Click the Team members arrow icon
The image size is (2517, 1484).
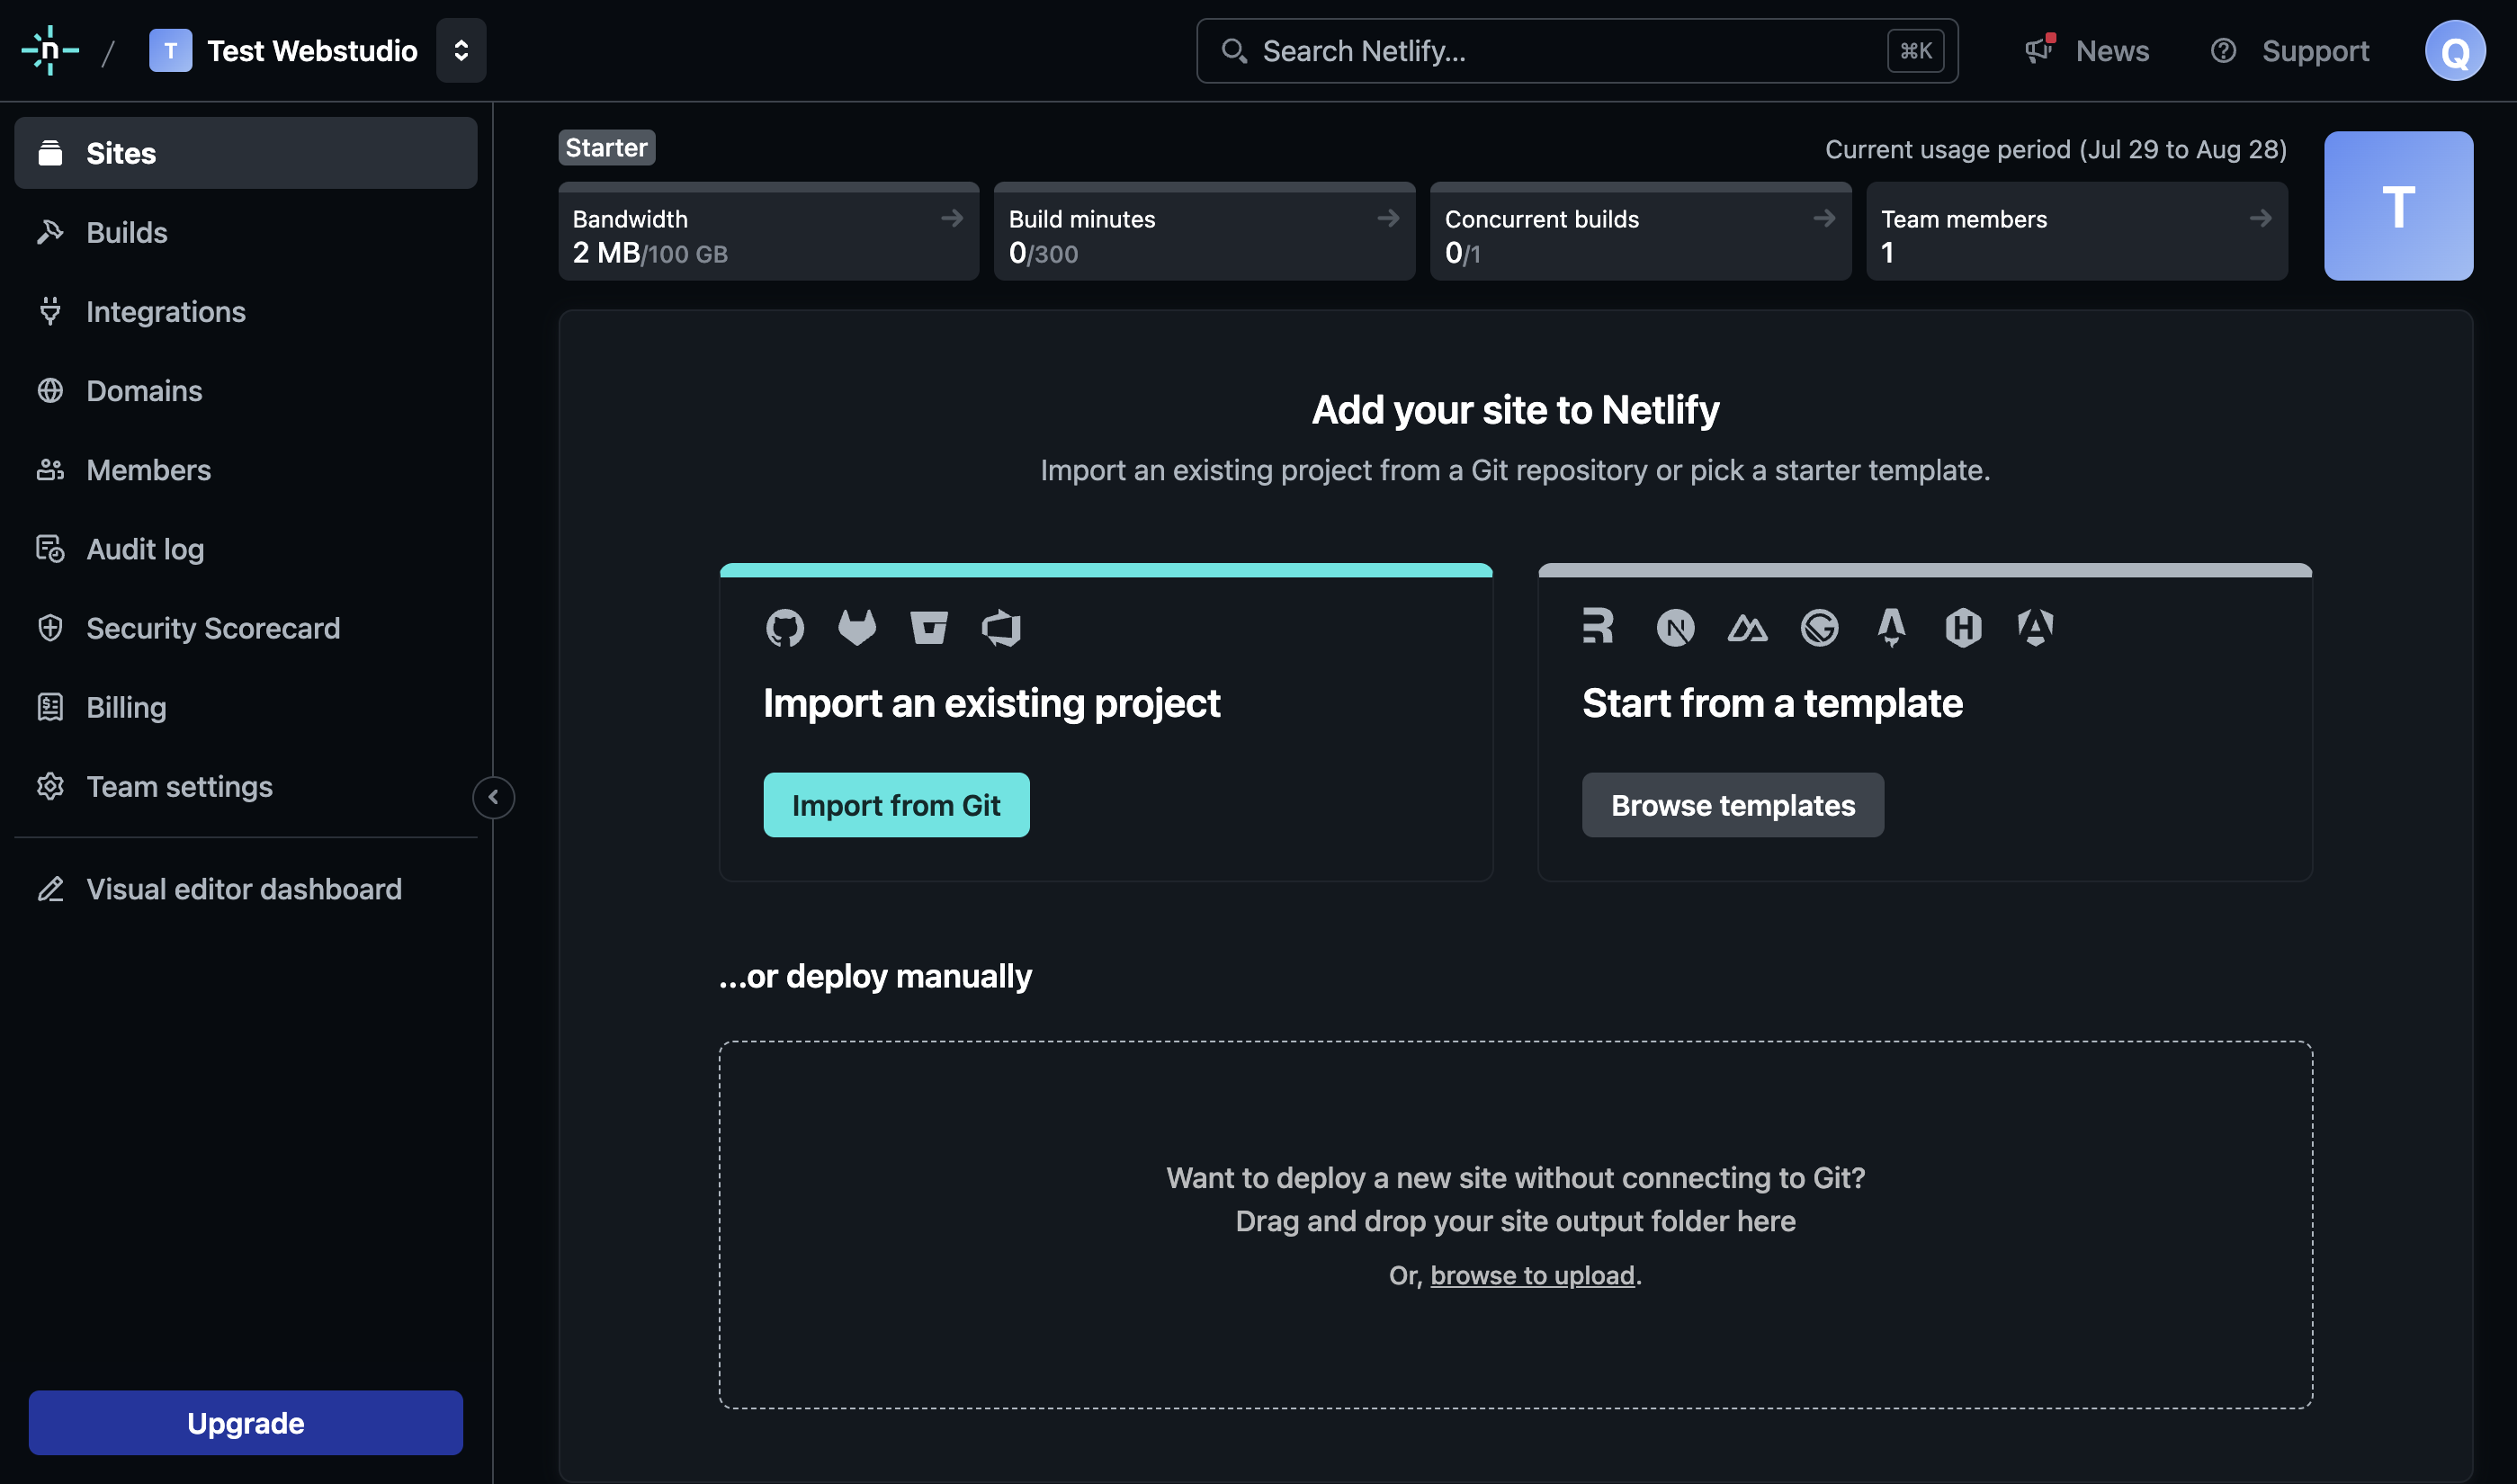(2260, 217)
